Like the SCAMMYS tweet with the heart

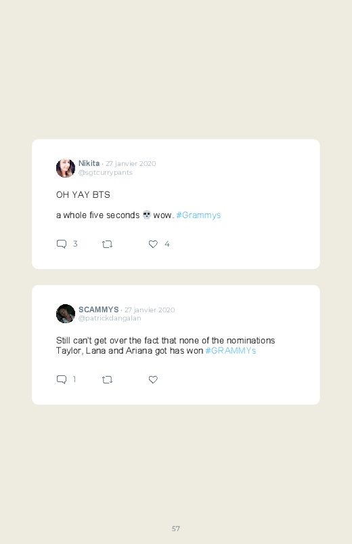point(153,379)
